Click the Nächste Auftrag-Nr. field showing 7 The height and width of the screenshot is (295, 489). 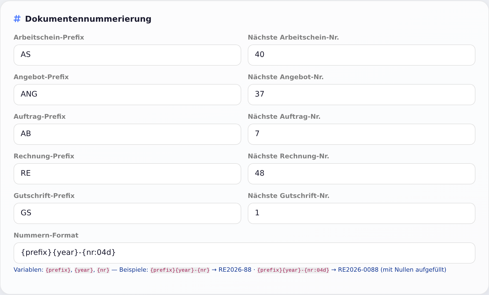click(x=362, y=134)
